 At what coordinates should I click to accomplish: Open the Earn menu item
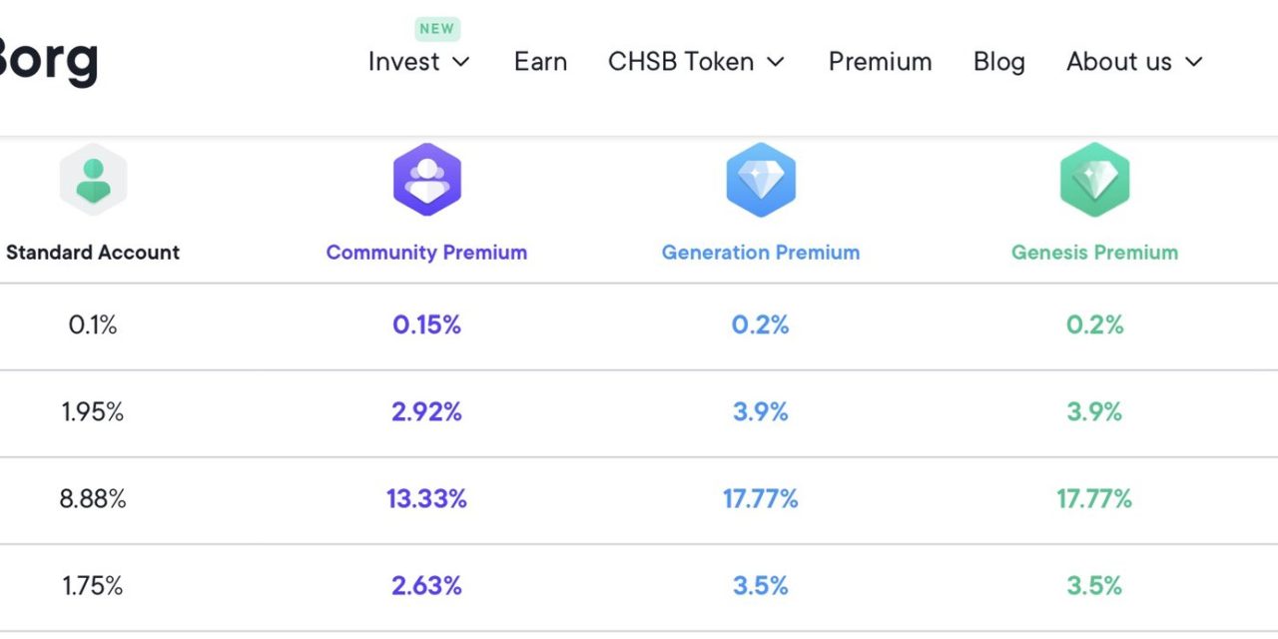tap(540, 62)
